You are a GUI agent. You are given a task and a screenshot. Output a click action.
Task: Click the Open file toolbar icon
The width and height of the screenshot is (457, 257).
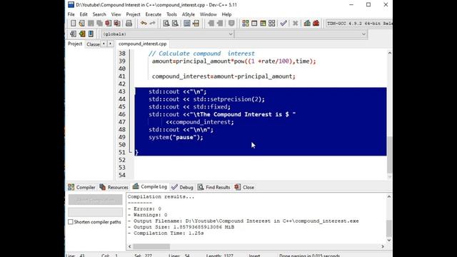pyautogui.click(x=82, y=24)
